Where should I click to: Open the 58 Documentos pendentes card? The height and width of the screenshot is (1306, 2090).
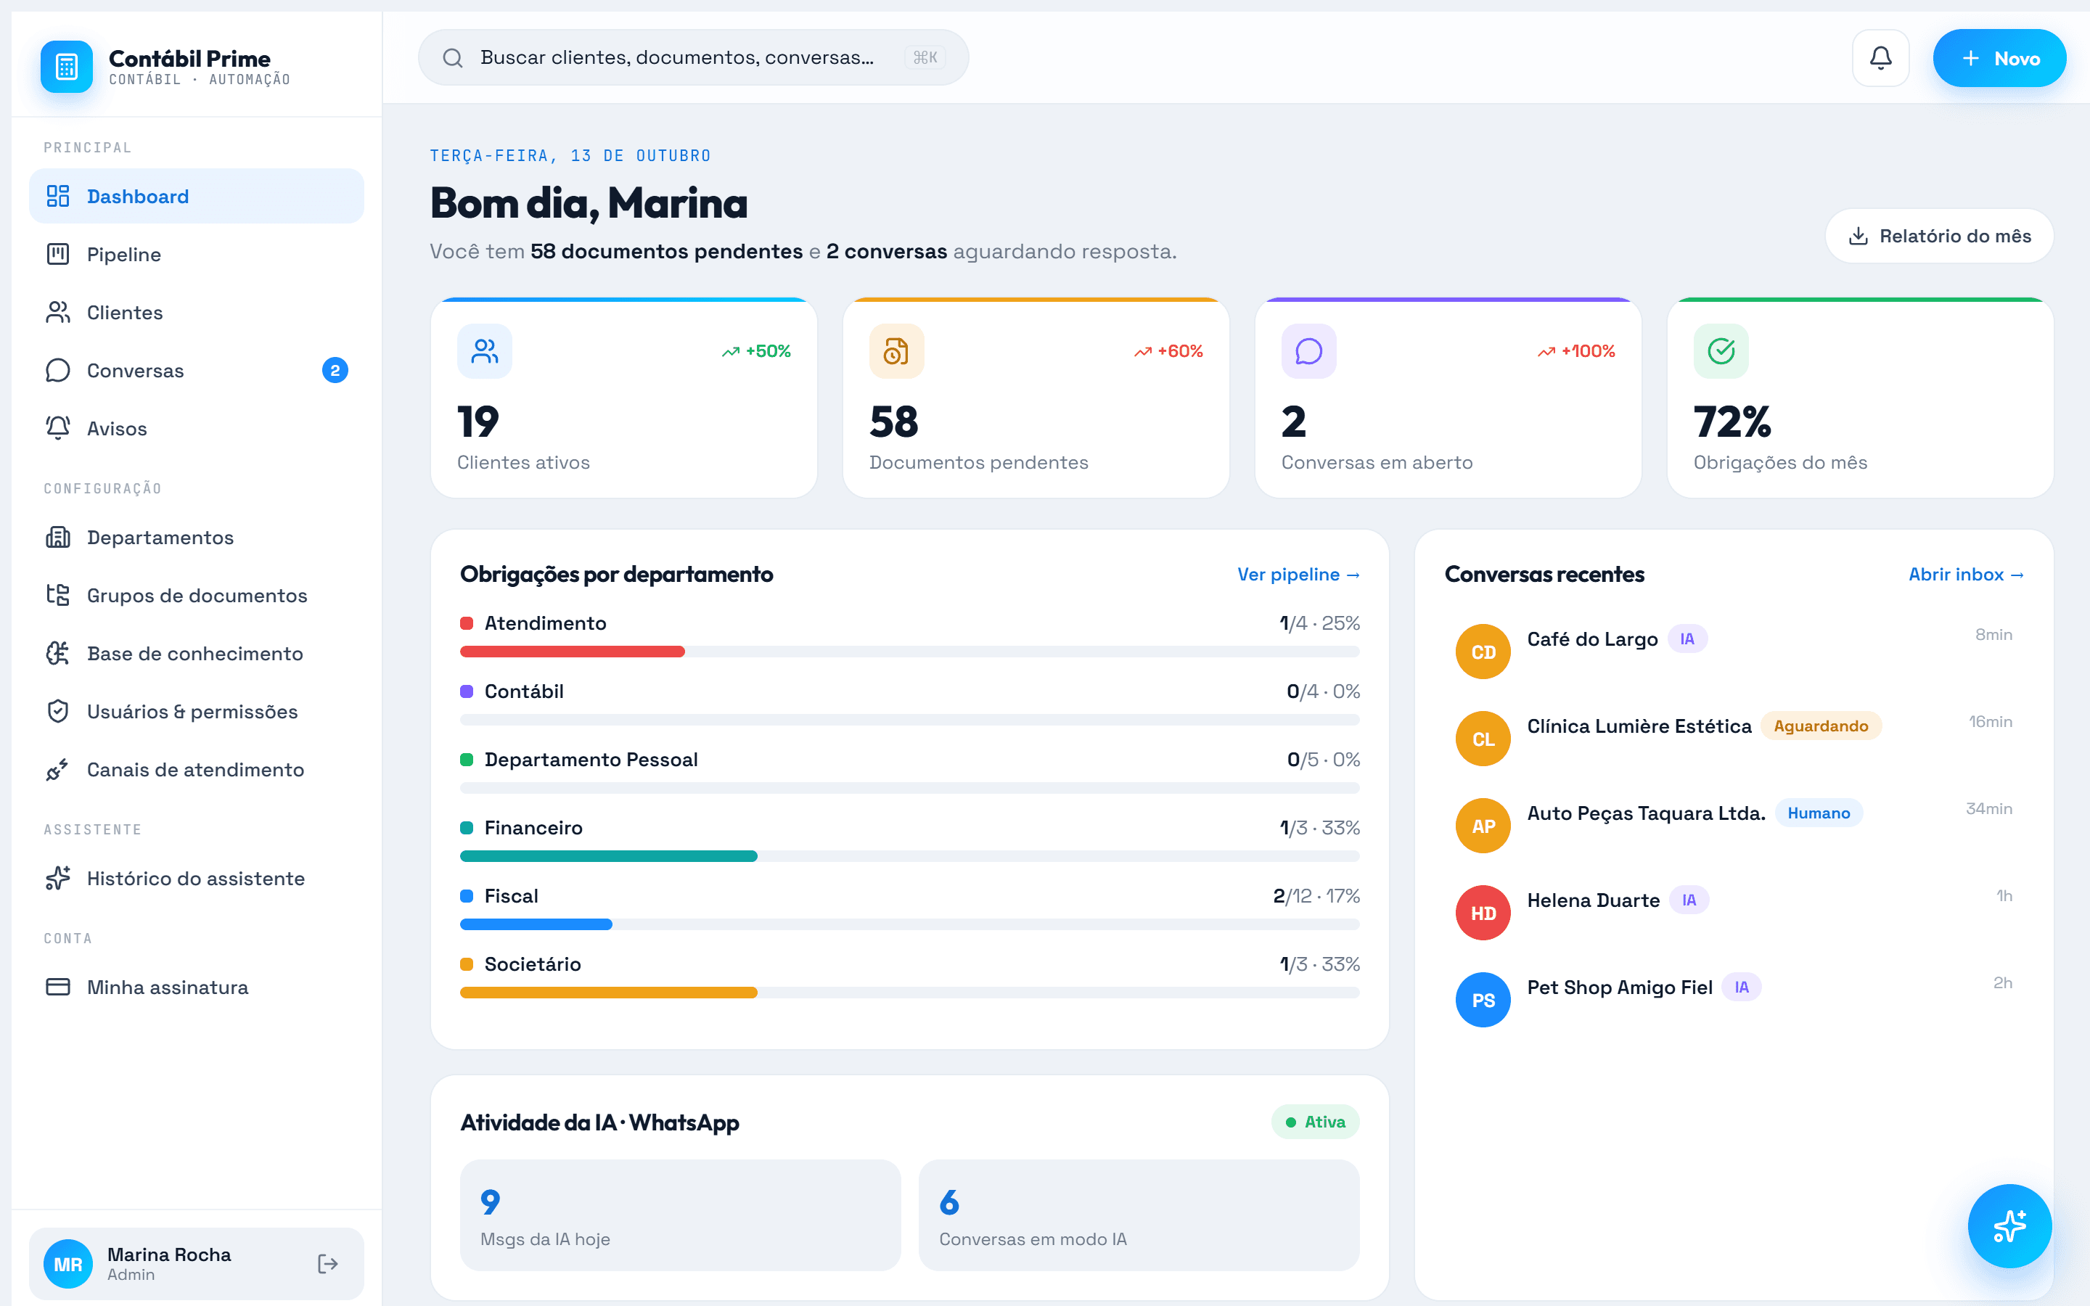pos(1036,398)
